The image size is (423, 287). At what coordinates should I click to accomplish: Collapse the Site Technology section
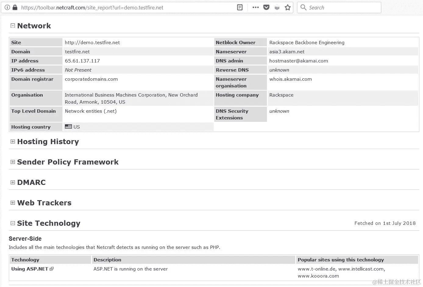pyautogui.click(x=13, y=223)
